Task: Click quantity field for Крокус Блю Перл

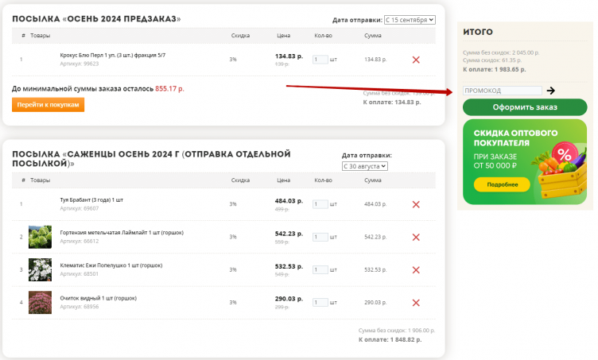Action: [x=320, y=60]
